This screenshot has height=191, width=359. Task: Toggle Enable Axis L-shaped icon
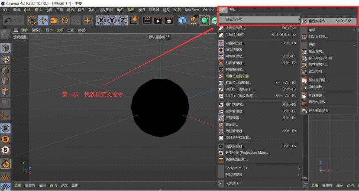5,114
